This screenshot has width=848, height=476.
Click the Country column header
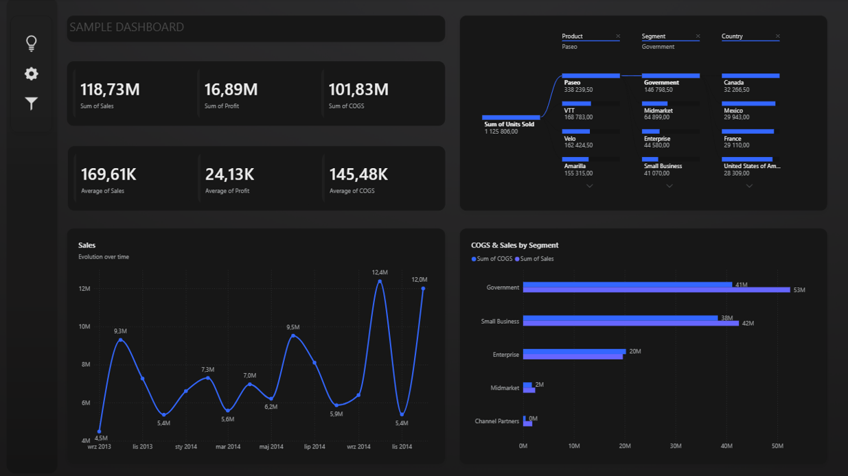732,36
